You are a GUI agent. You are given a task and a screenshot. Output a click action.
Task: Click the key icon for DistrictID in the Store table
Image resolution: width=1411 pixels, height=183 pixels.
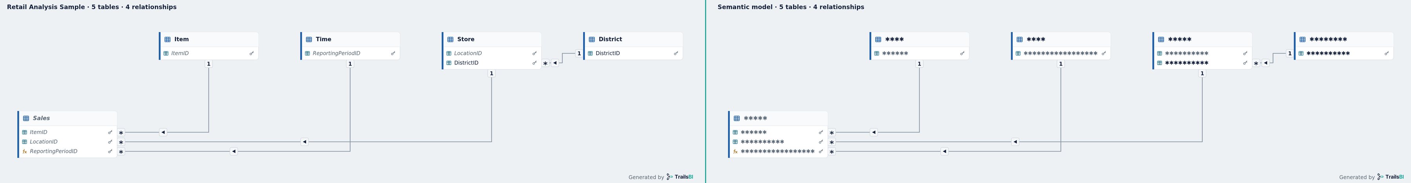click(x=535, y=63)
